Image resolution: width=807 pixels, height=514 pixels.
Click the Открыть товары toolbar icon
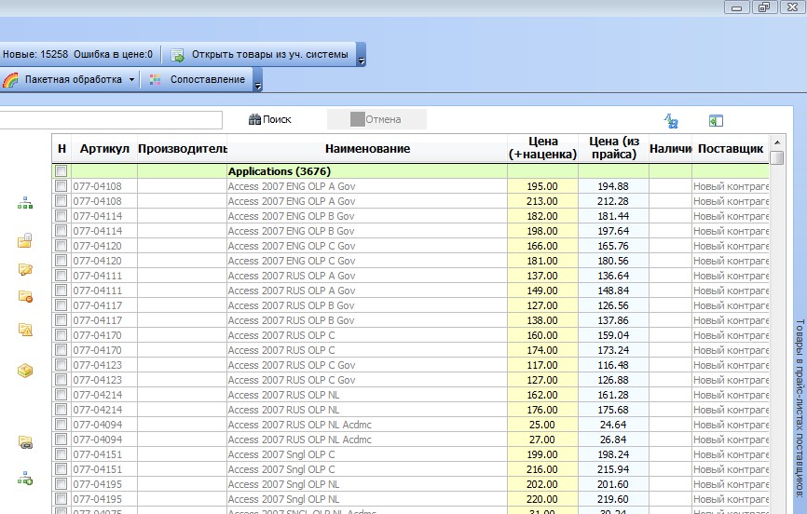coord(178,55)
